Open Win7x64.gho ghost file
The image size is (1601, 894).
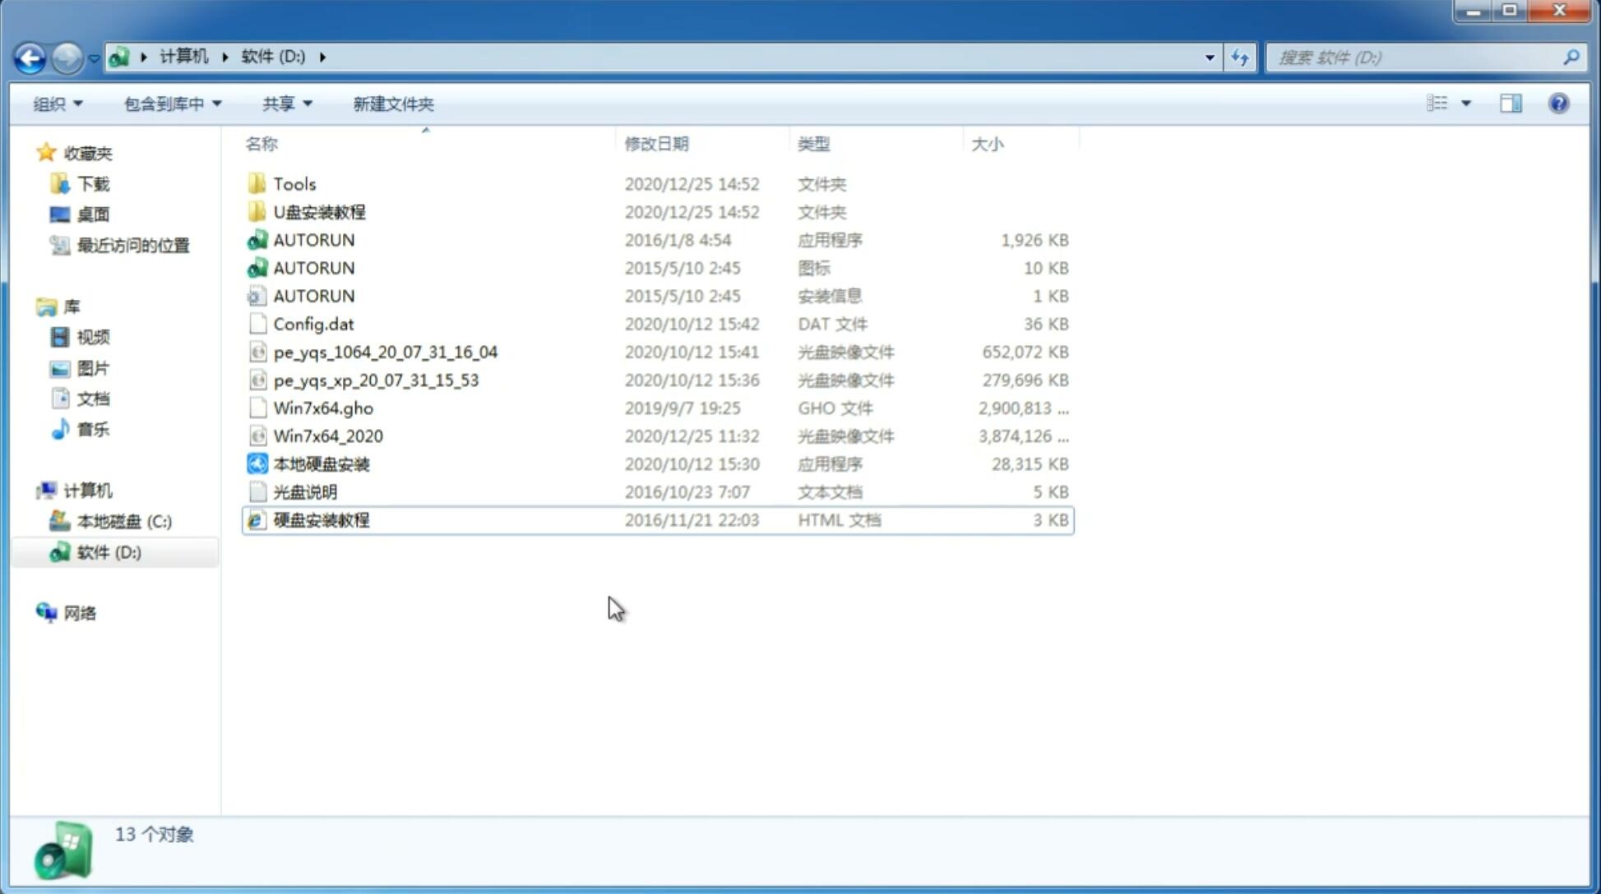coord(323,408)
